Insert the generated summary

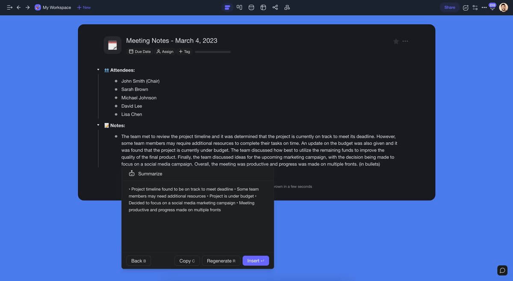click(x=255, y=261)
